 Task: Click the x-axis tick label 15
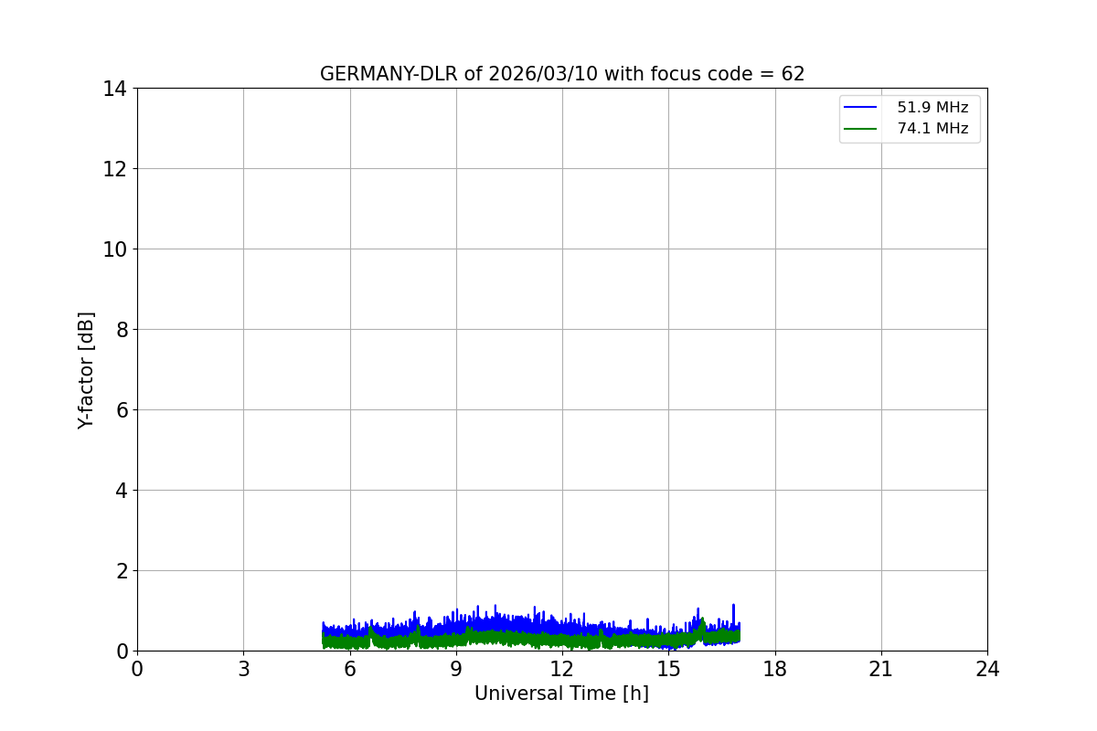pos(668,669)
